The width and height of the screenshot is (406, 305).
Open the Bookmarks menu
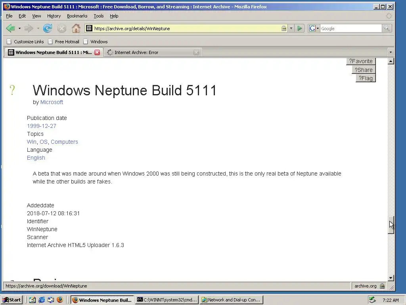click(77, 16)
